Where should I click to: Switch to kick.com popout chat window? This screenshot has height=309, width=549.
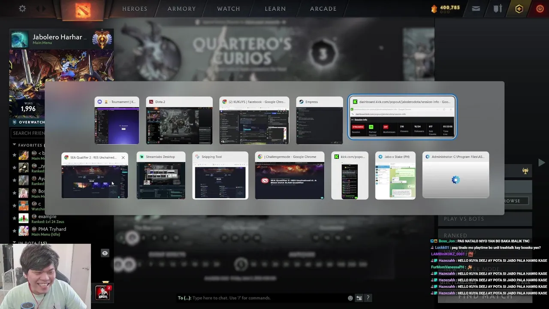click(350, 176)
